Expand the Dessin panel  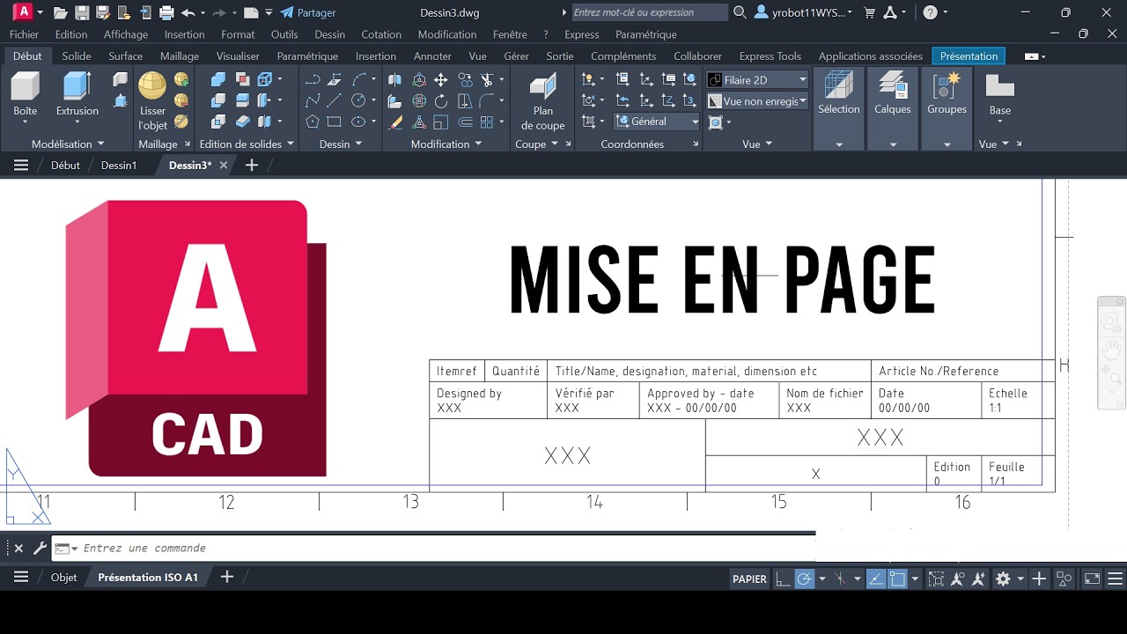tap(342, 144)
